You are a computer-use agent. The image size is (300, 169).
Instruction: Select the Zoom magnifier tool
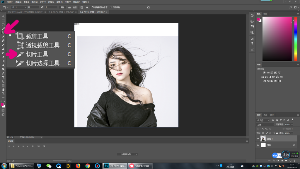[x=3, y=94]
